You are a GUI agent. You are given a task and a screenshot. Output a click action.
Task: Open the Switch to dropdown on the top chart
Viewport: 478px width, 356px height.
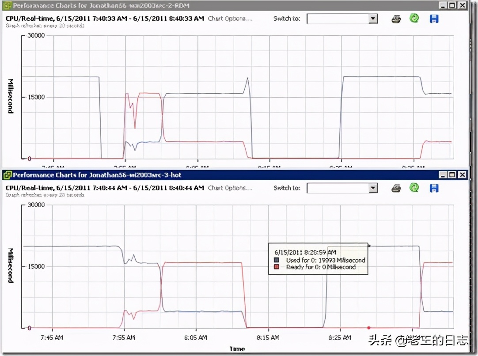[372, 19]
